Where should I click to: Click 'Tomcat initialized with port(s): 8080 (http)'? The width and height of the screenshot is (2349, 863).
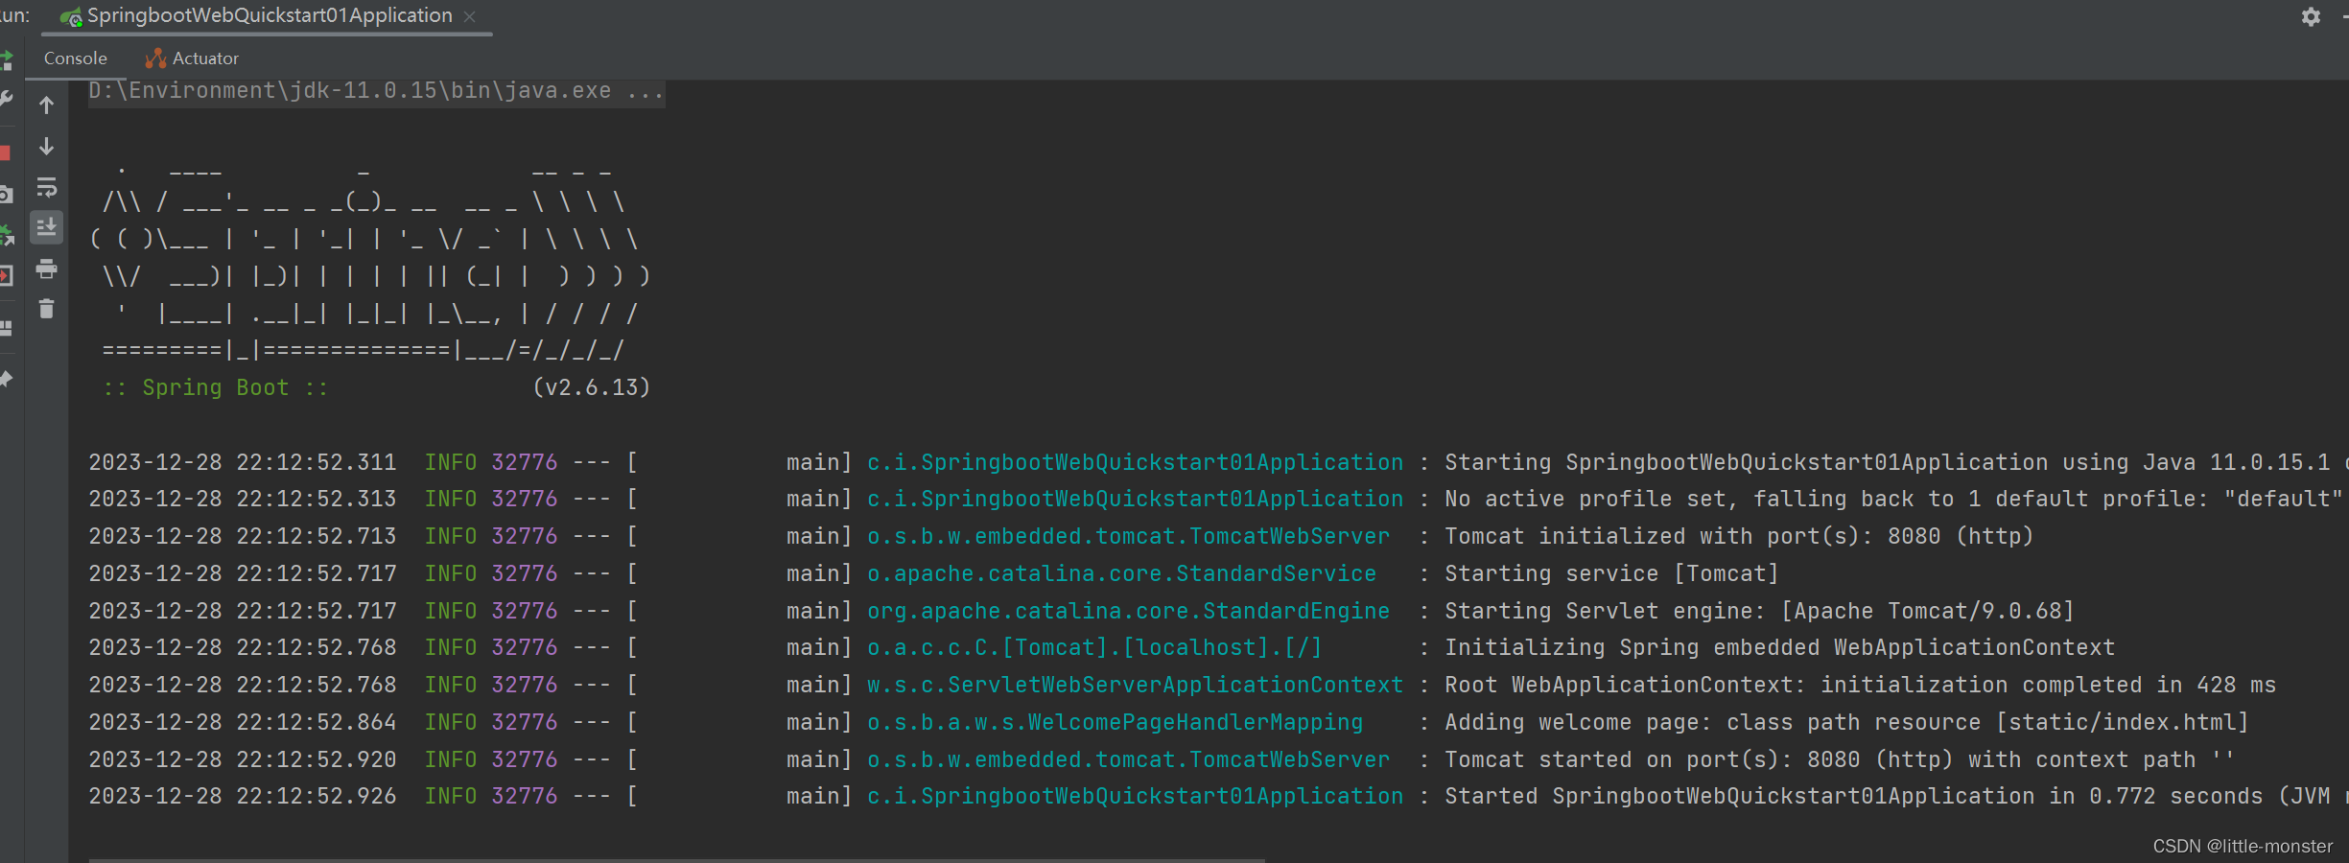click(x=1739, y=536)
